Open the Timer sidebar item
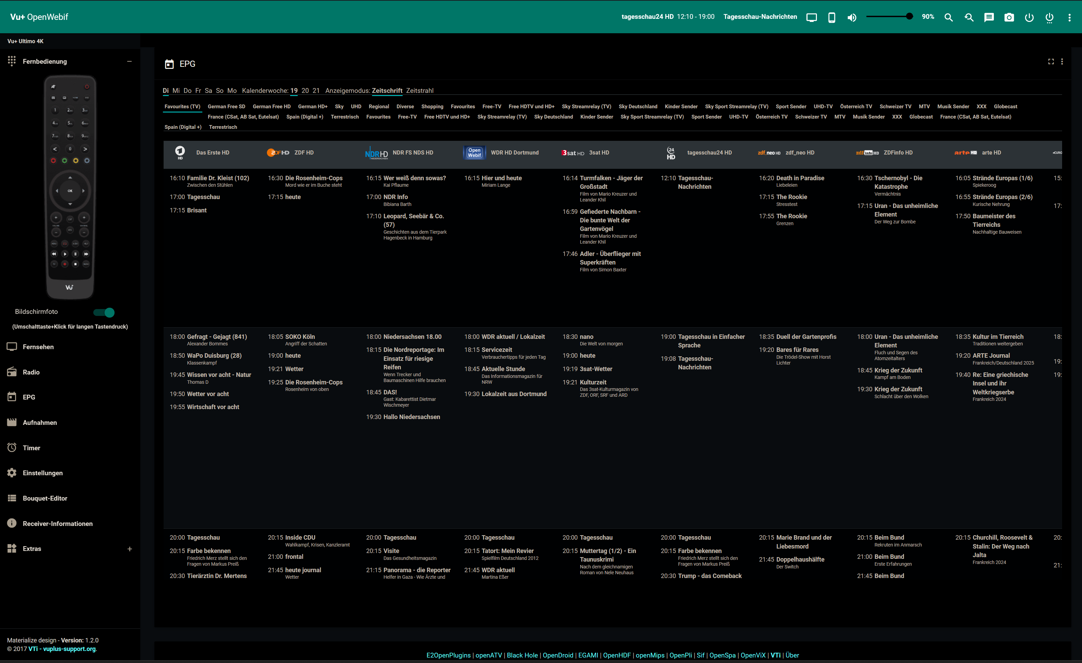This screenshot has width=1082, height=663. (x=31, y=447)
